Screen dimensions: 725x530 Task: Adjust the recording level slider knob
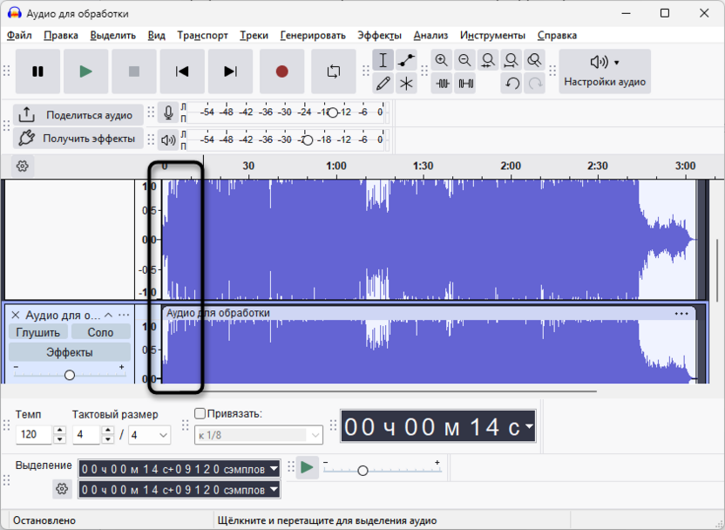333,112
